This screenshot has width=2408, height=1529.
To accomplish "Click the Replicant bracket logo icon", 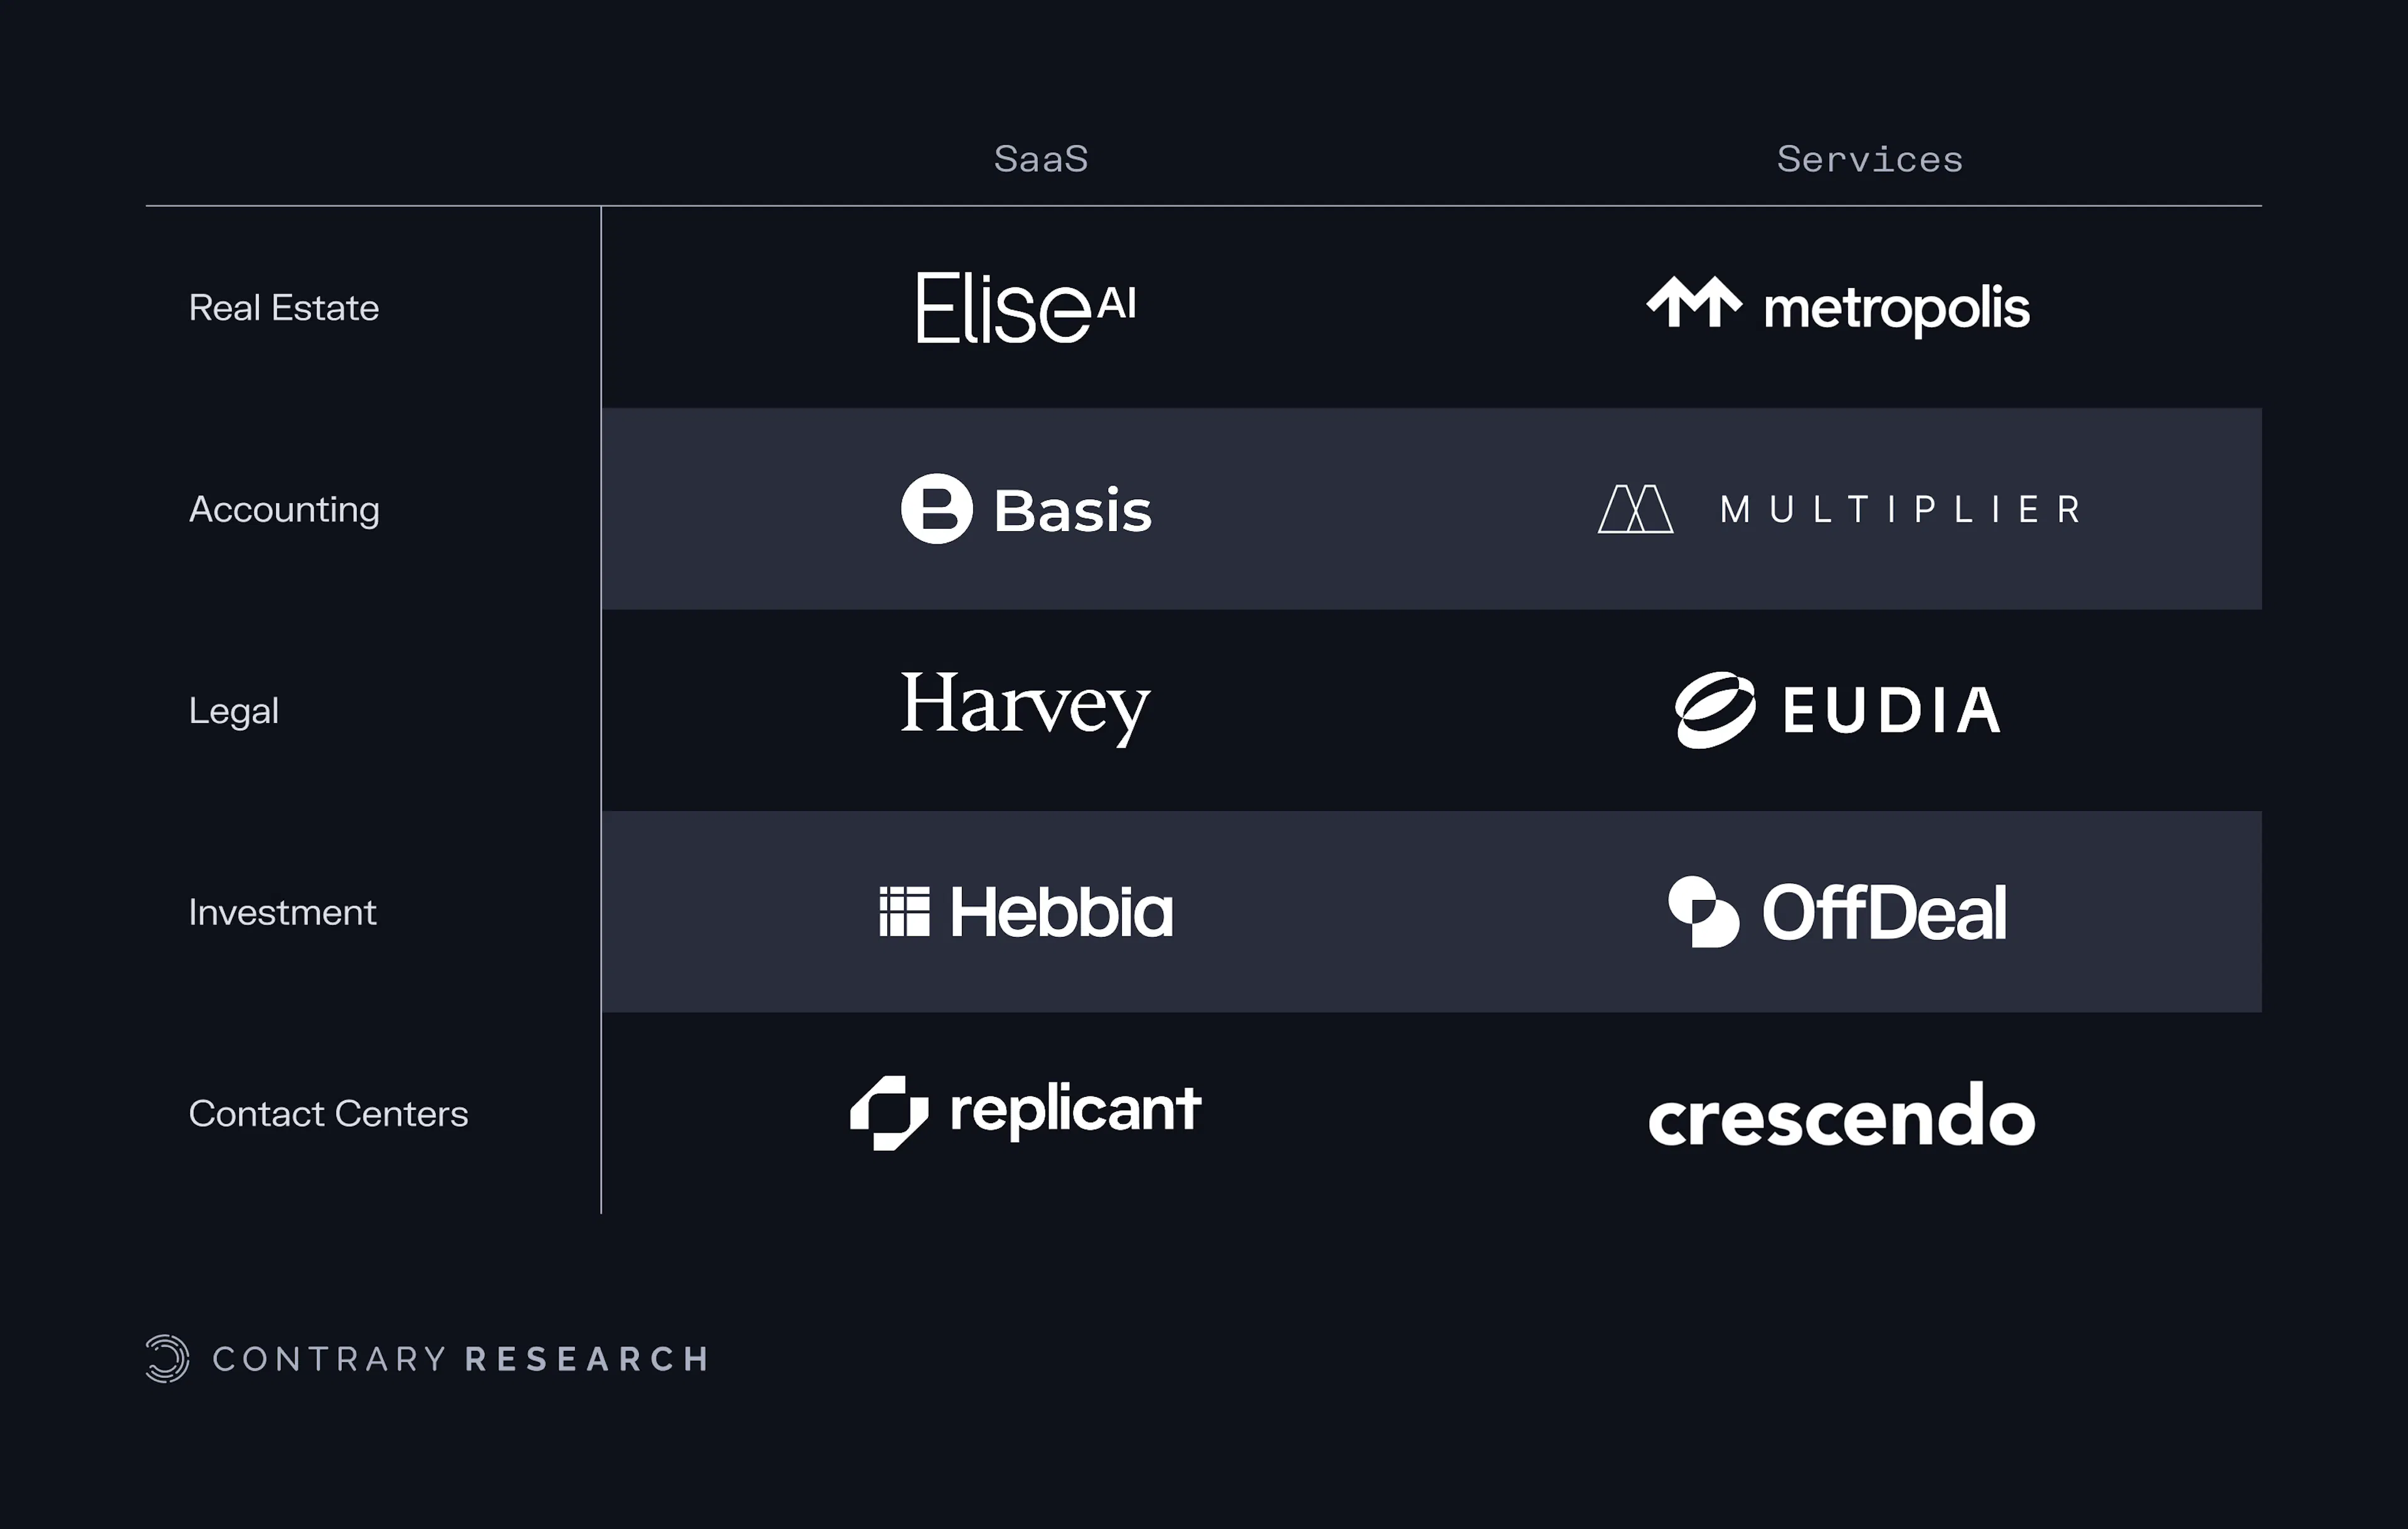I will click(x=888, y=1113).
